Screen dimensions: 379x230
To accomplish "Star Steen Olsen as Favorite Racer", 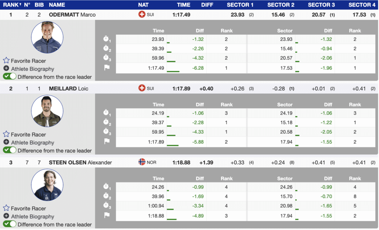I will tap(6, 208).
